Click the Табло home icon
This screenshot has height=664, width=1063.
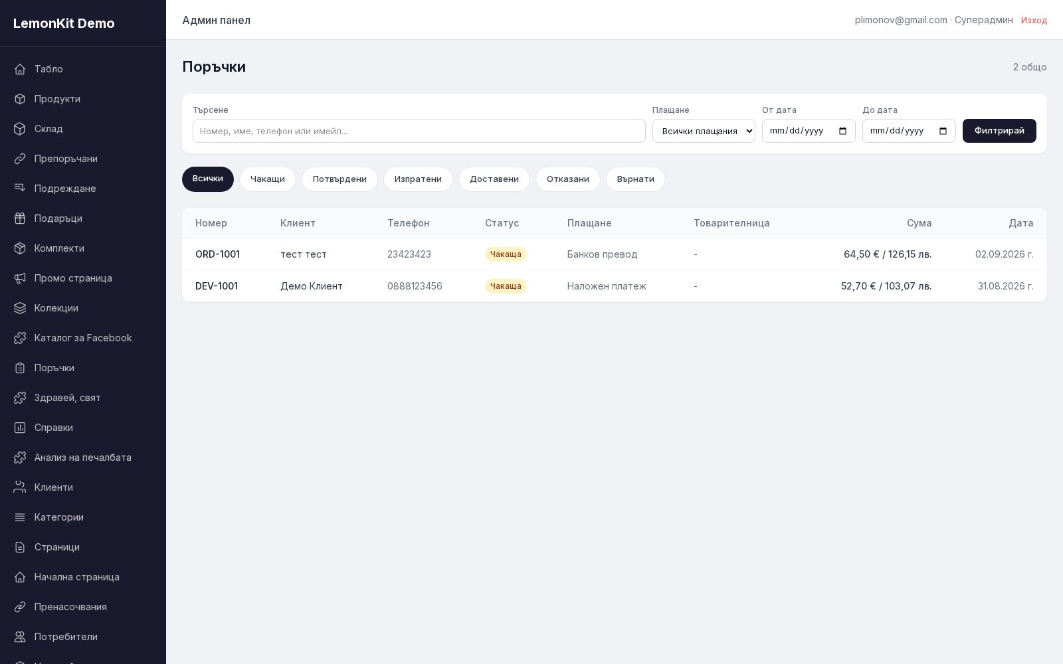click(20, 69)
